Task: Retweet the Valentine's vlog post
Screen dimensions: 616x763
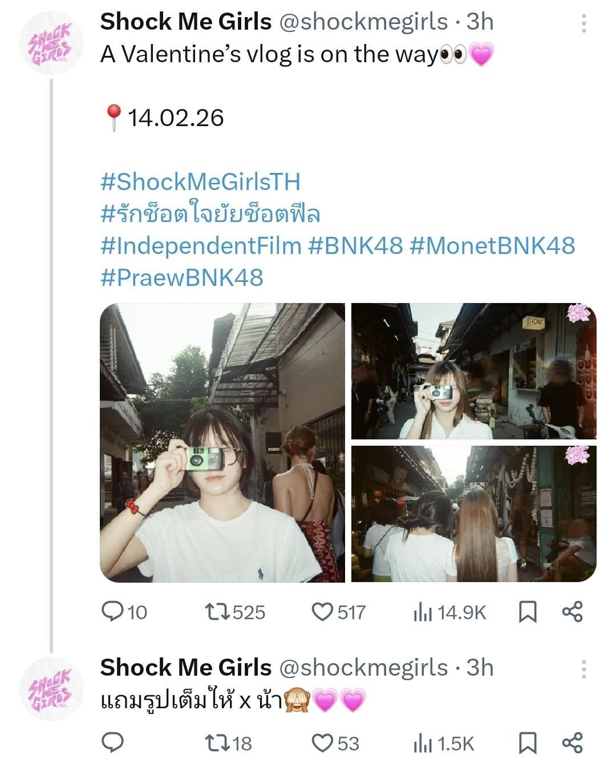Action: [x=217, y=612]
